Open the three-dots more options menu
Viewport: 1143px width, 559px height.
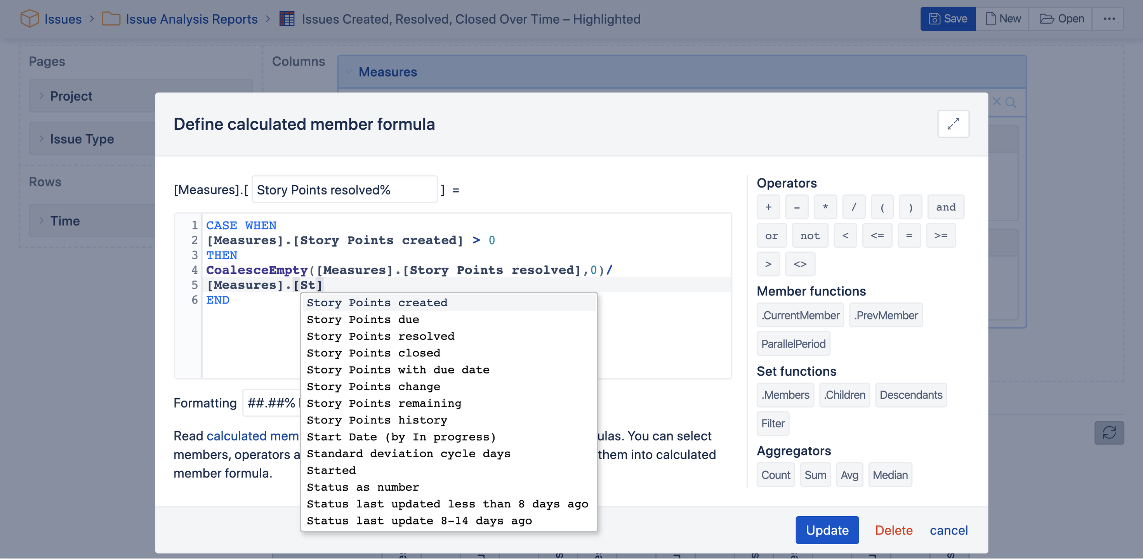click(1109, 19)
